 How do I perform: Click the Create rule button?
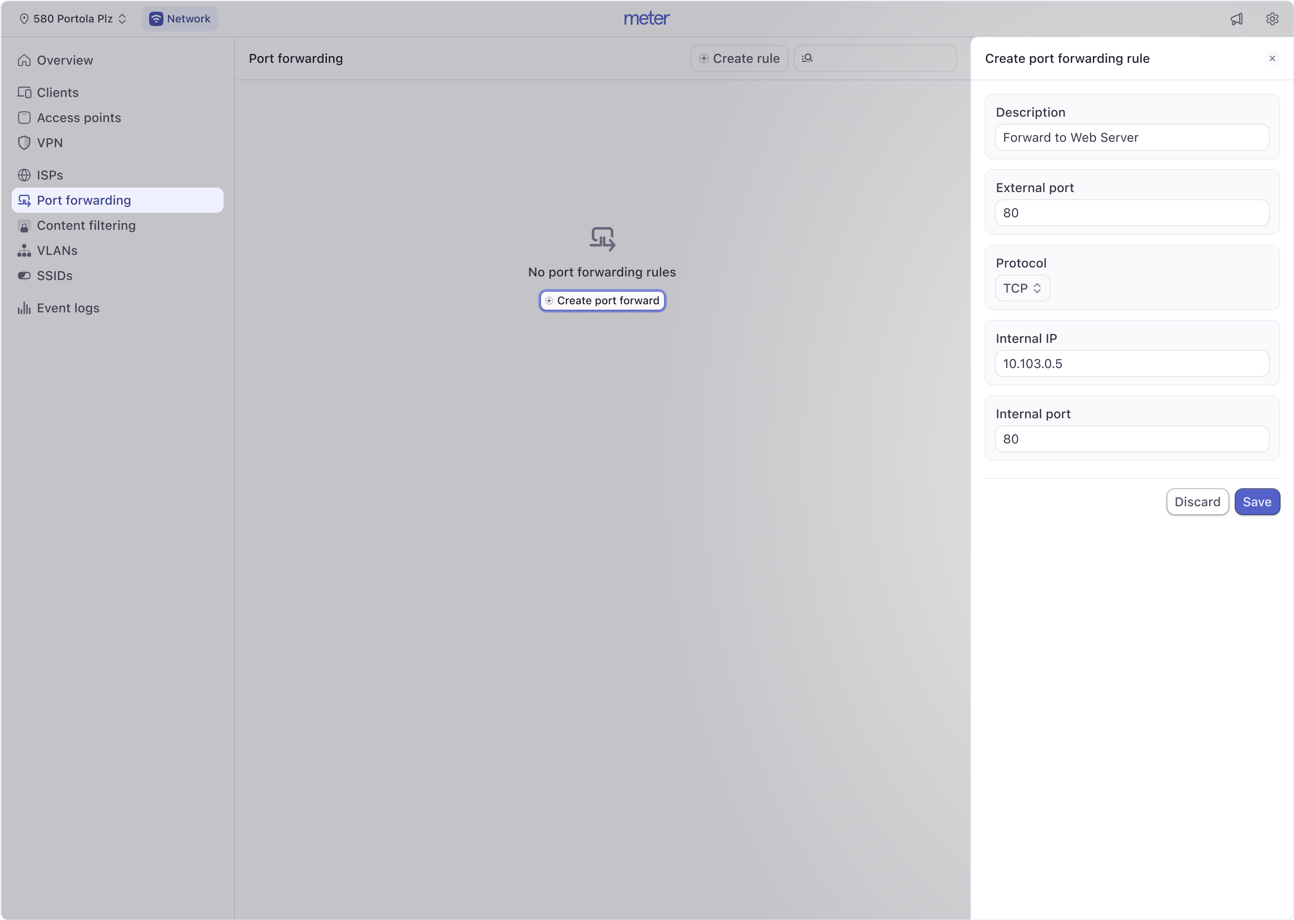click(739, 58)
